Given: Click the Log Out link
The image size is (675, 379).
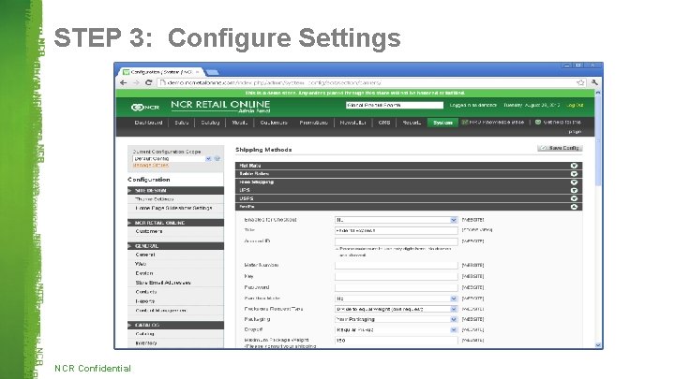Looking at the screenshot, I should (x=575, y=105).
